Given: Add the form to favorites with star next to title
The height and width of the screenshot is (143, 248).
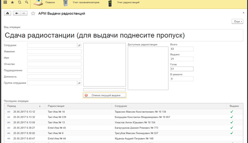Looking at the screenshot, I should [x=33, y=13].
